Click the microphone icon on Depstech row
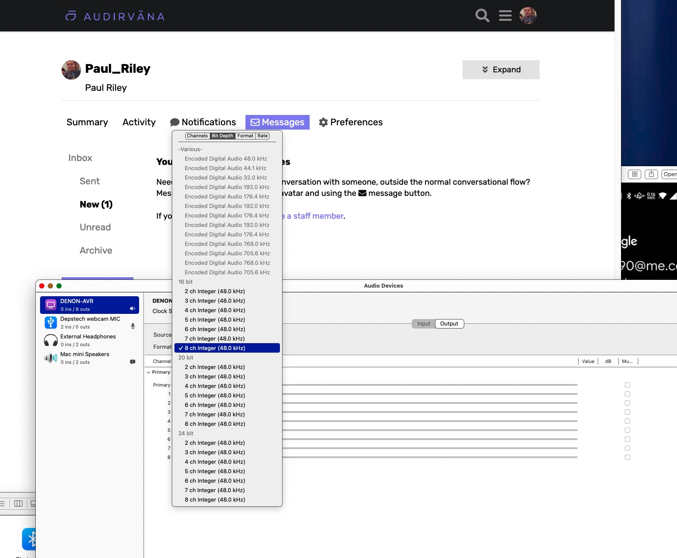The image size is (677, 558). (133, 326)
